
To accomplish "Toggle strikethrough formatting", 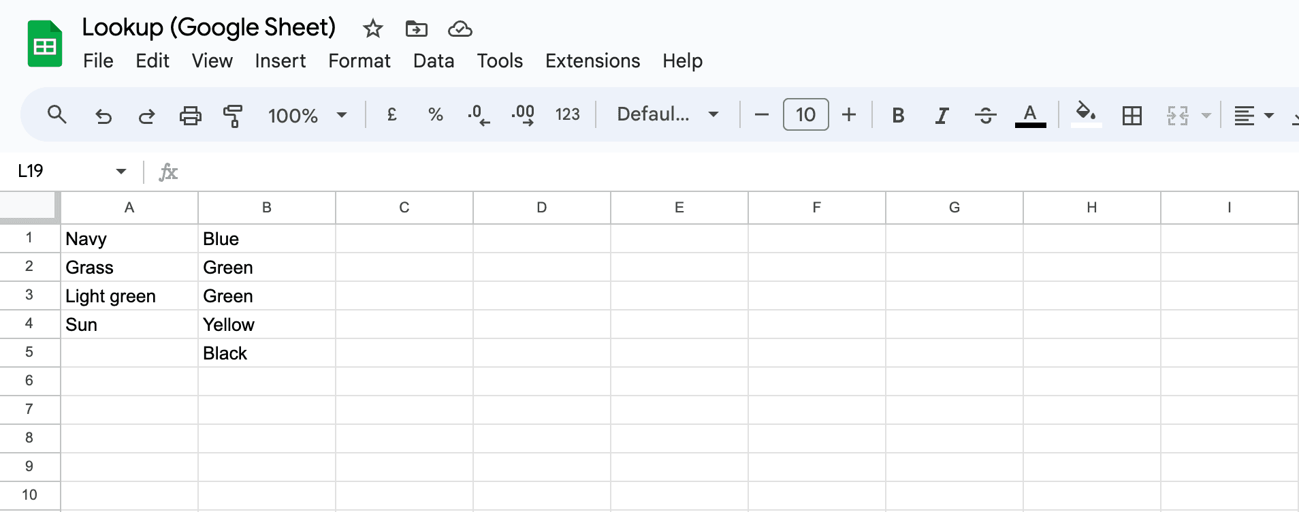I will point(985,115).
